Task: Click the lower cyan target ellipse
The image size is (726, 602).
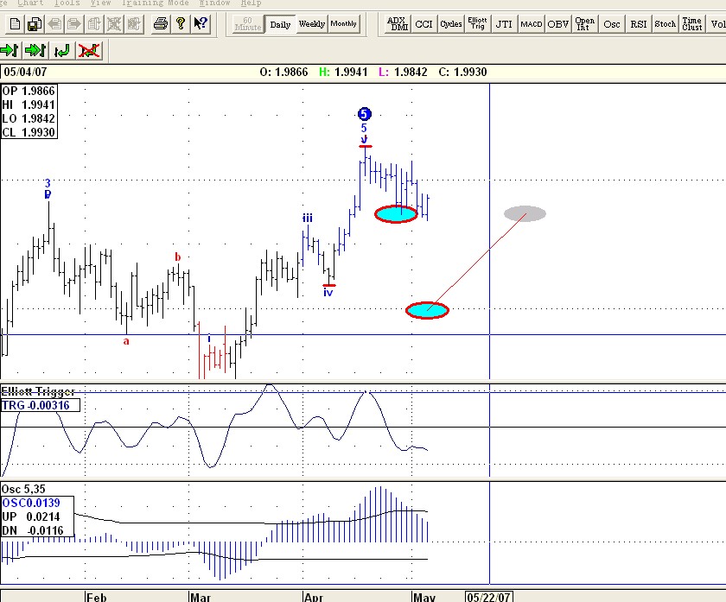Action: (x=427, y=310)
